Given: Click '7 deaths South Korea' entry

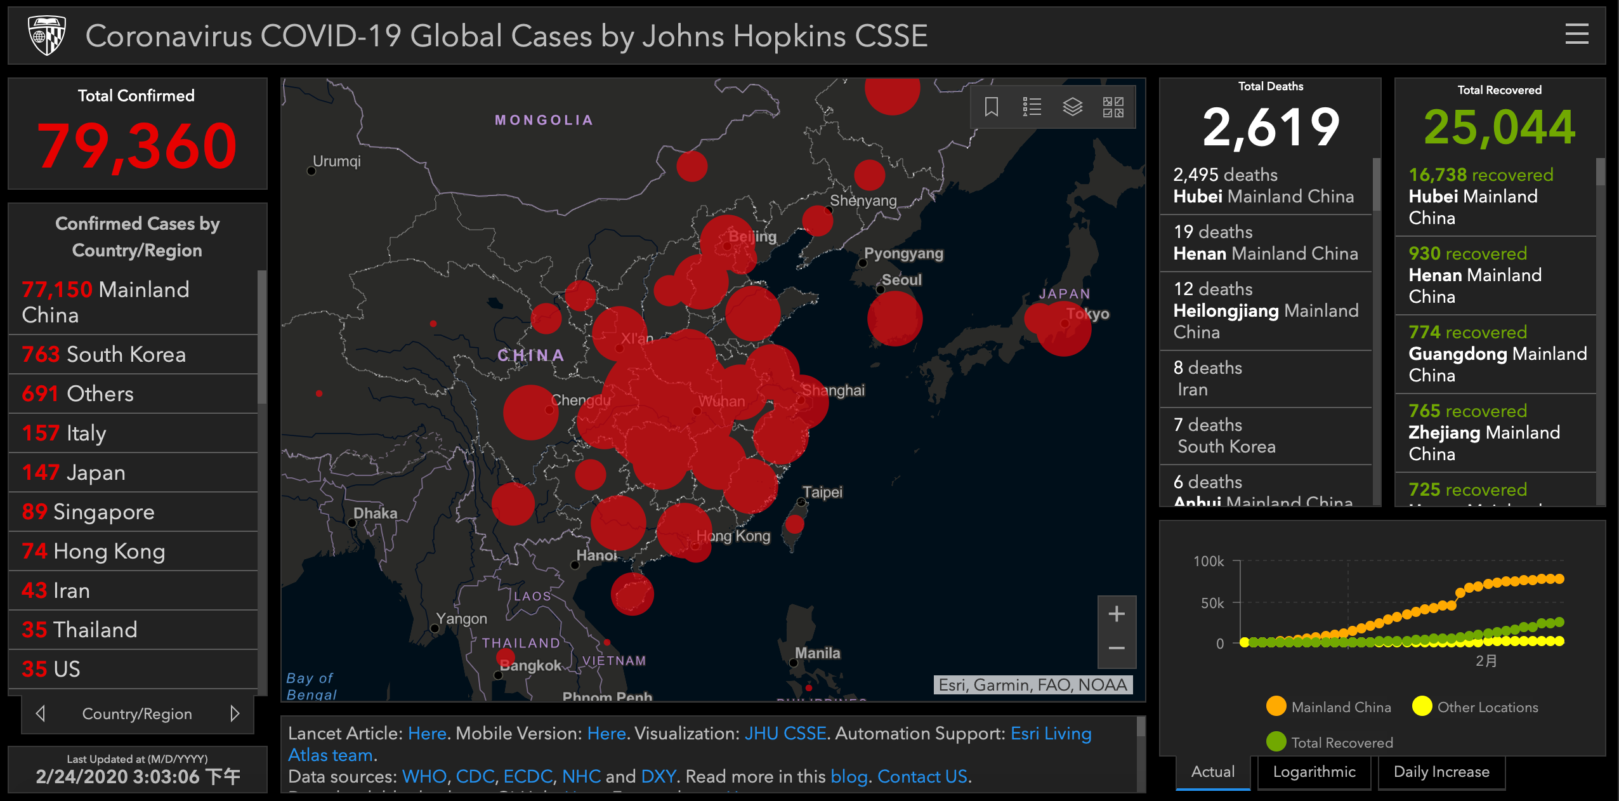Looking at the screenshot, I should [x=1266, y=435].
